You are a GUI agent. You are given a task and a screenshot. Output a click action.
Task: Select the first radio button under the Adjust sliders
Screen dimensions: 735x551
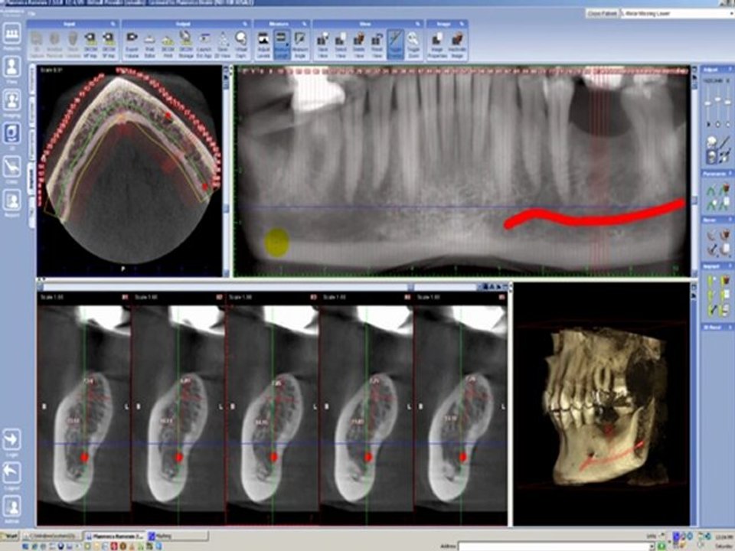[707, 124]
